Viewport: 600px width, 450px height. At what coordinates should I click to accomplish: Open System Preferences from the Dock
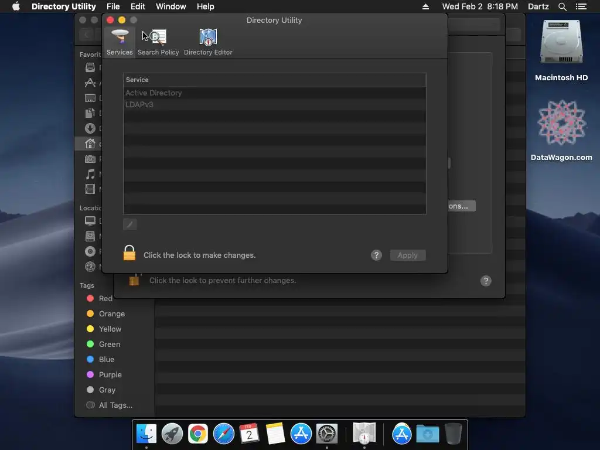click(326, 434)
